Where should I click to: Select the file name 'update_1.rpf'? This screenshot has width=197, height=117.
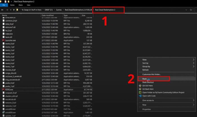pos(10,116)
